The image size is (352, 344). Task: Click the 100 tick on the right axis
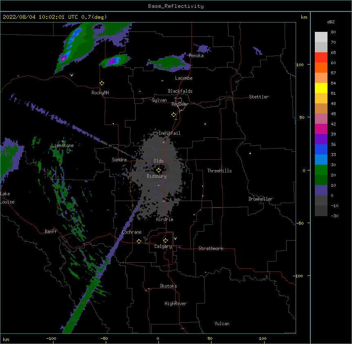tap(300, 65)
